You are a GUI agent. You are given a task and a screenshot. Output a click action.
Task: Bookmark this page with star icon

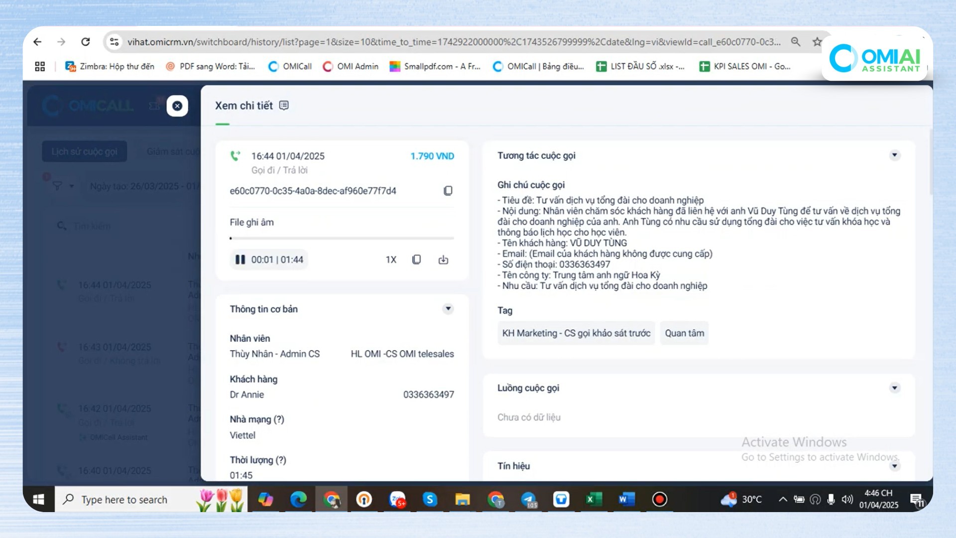817,42
